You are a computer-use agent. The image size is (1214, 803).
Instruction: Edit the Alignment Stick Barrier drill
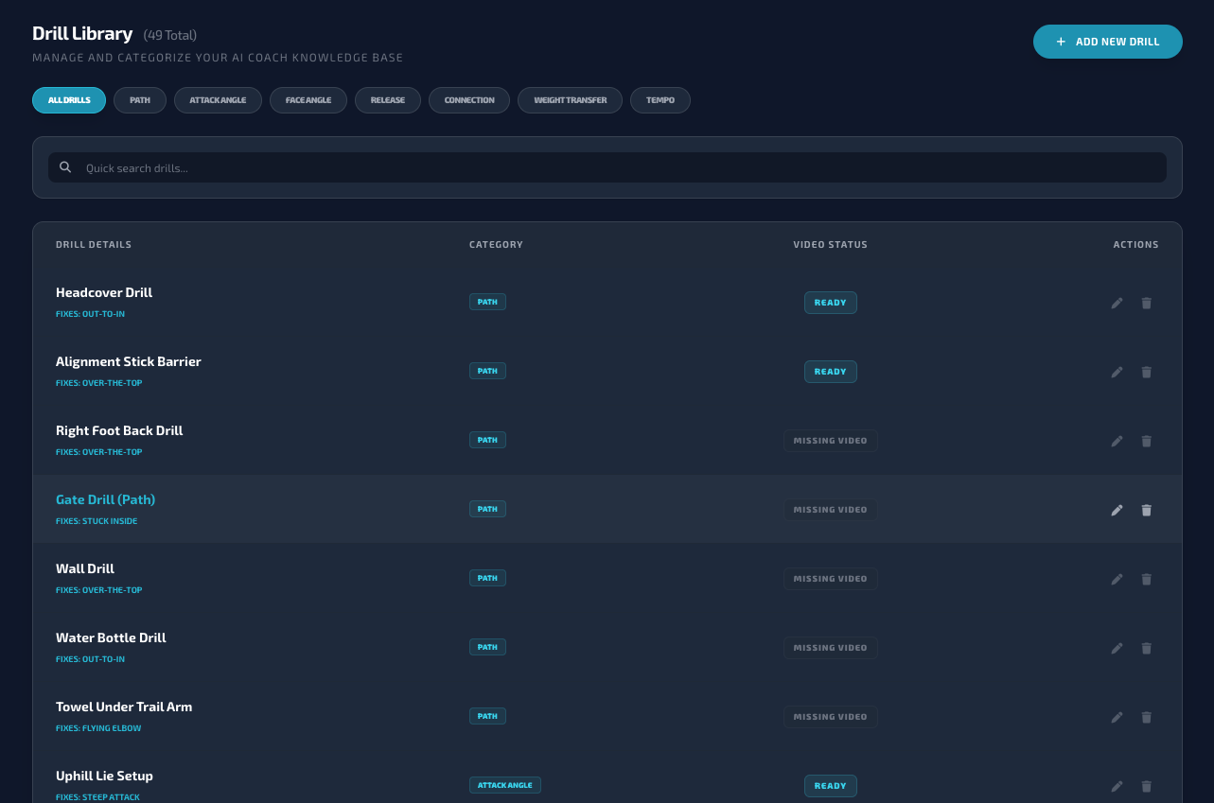coord(1117,372)
